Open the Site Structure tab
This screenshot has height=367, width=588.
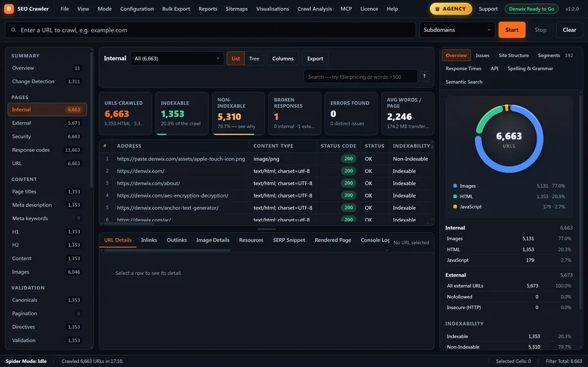point(513,56)
